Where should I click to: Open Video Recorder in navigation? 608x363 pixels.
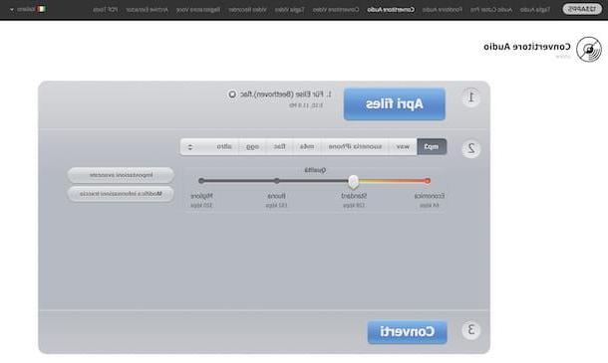click(x=247, y=9)
